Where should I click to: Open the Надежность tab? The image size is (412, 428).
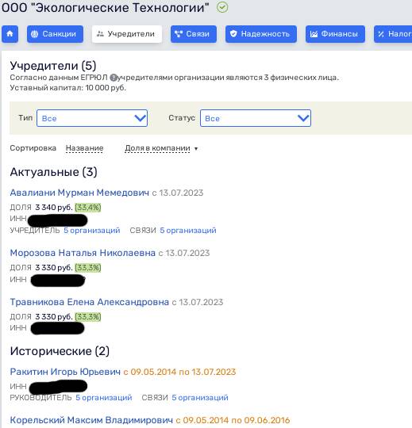[x=261, y=34]
